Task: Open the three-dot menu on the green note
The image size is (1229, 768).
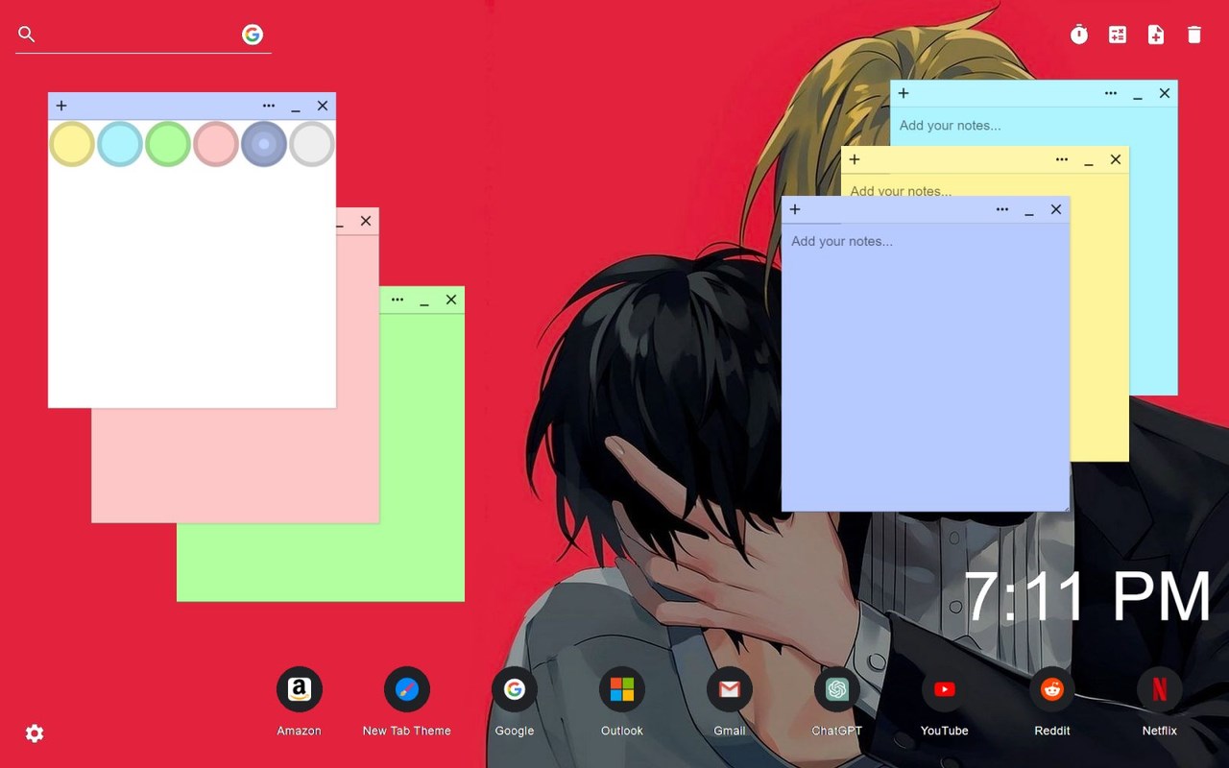Action: pos(398,300)
